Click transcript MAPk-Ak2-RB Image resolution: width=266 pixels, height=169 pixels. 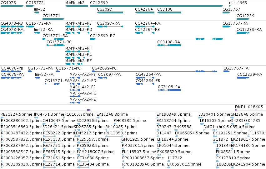78,23
